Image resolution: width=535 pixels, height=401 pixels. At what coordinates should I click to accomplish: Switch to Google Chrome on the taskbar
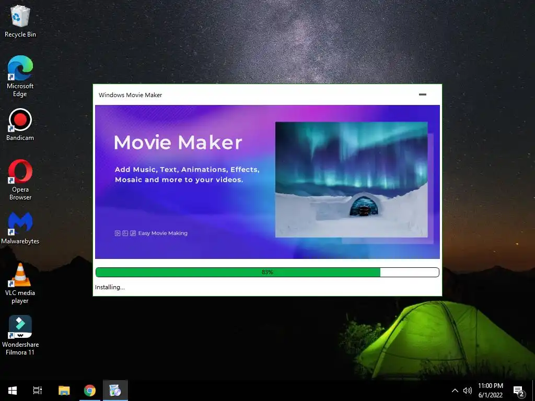point(90,391)
